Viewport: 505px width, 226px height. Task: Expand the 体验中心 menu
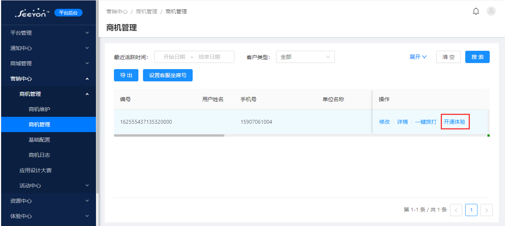click(48, 216)
